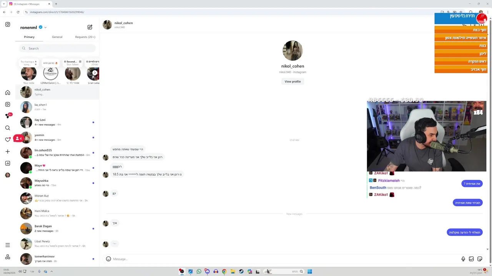Click the View profile button
The height and width of the screenshot is (276, 492).
[x=293, y=81]
